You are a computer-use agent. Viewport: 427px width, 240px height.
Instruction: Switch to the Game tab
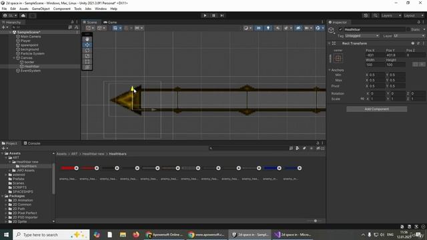(x=110, y=22)
